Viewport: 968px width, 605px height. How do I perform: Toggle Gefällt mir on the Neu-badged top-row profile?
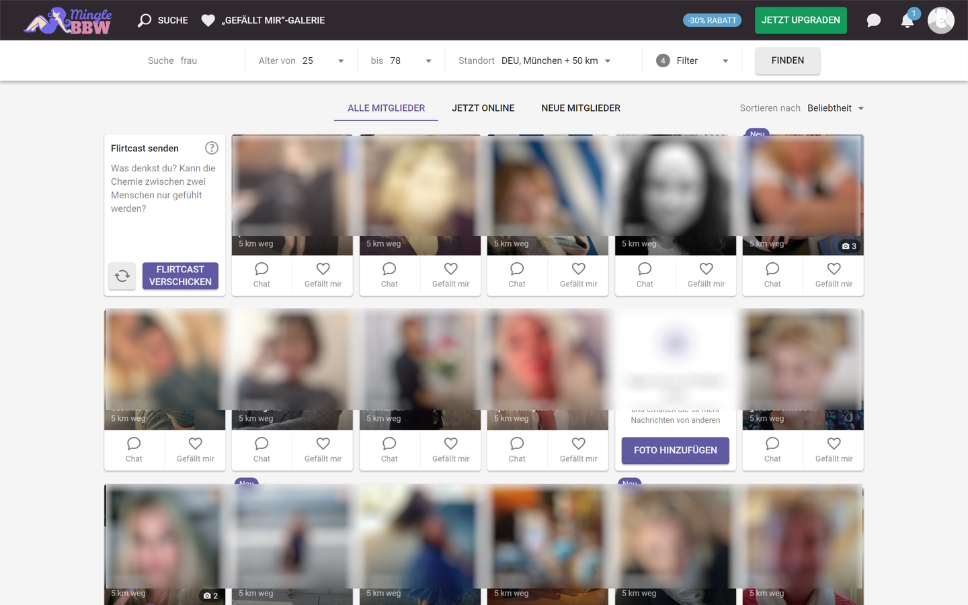coord(834,275)
